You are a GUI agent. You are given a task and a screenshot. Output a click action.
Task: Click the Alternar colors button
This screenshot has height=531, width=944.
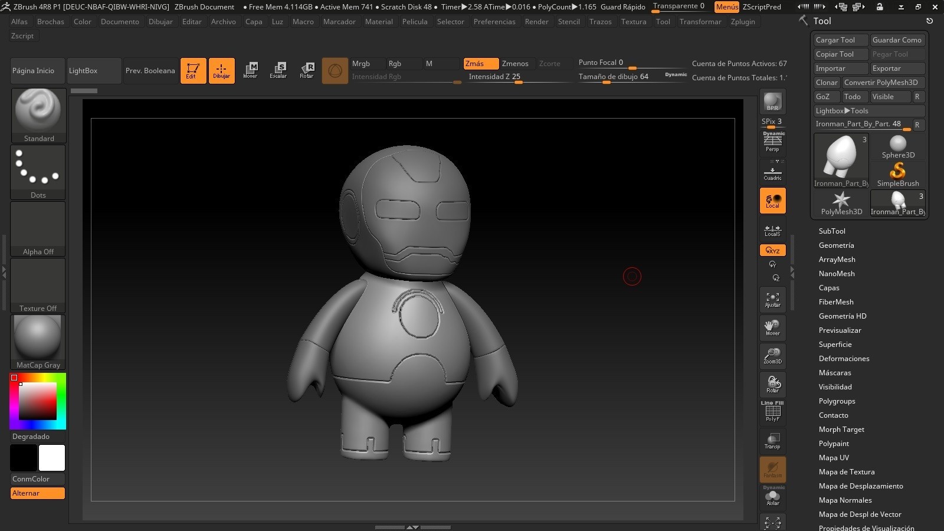(38, 493)
